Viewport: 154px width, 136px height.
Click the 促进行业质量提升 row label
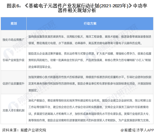click(13, 83)
